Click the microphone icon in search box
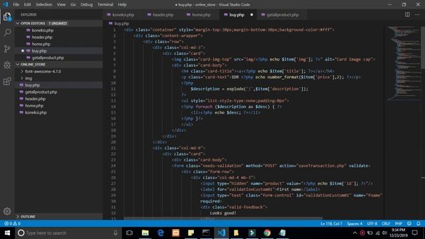This screenshot has height=239, width=425. pos(116,233)
